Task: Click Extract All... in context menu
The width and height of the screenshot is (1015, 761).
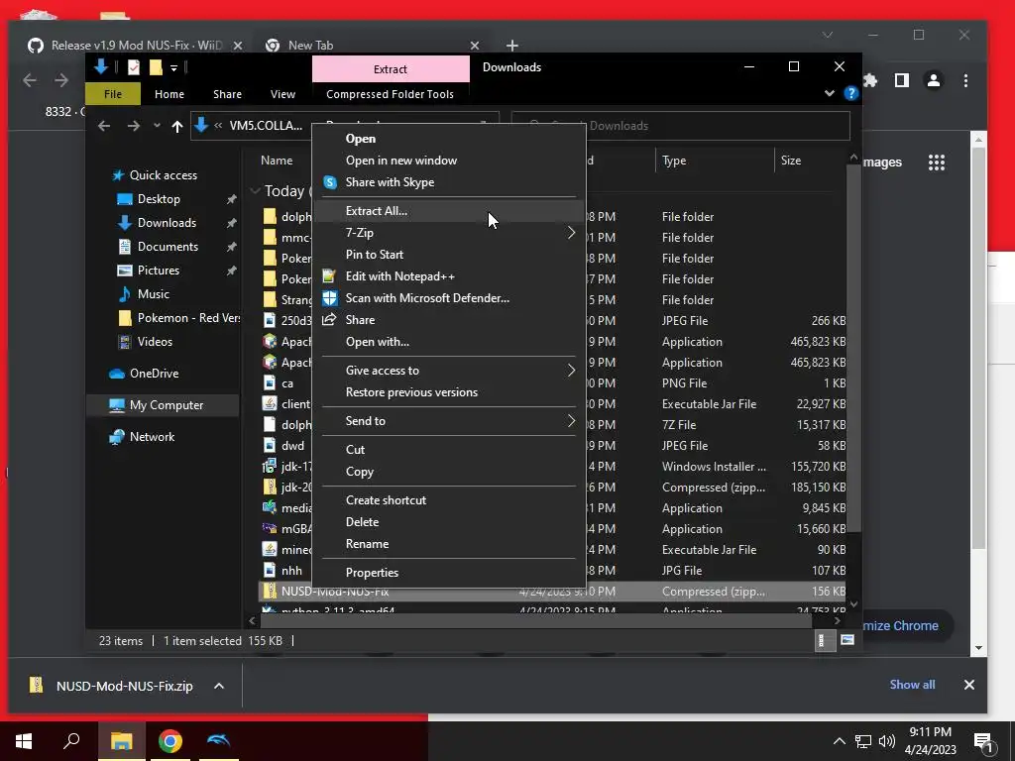Action: click(x=449, y=211)
